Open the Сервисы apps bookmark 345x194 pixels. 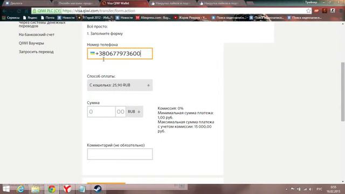[11, 18]
